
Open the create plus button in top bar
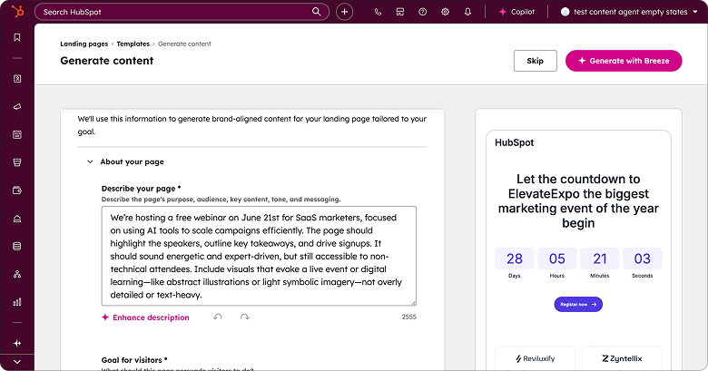click(x=345, y=12)
